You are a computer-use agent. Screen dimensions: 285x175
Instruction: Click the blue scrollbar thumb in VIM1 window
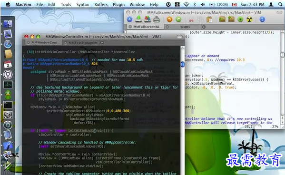(183, 64)
